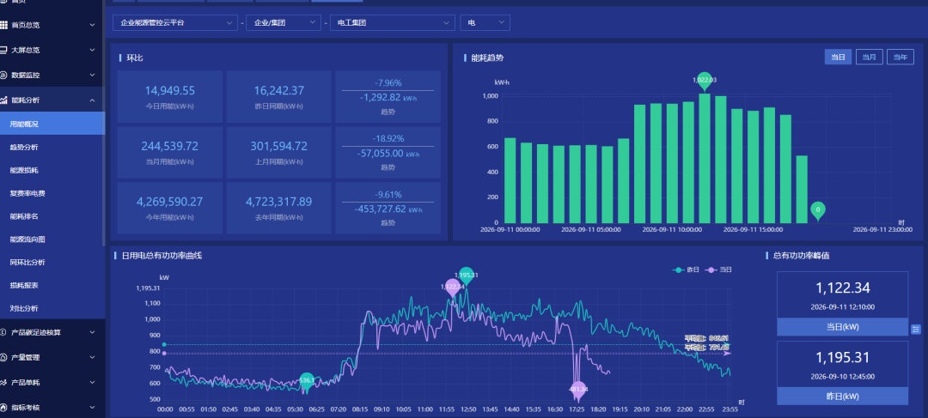The image size is (928, 418).
Task: Click monthly usage value 244,539.72
Action: [x=170, y=146]
